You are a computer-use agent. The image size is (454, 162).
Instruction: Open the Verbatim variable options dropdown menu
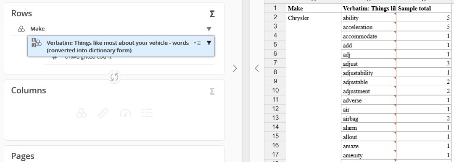[197, 43]
